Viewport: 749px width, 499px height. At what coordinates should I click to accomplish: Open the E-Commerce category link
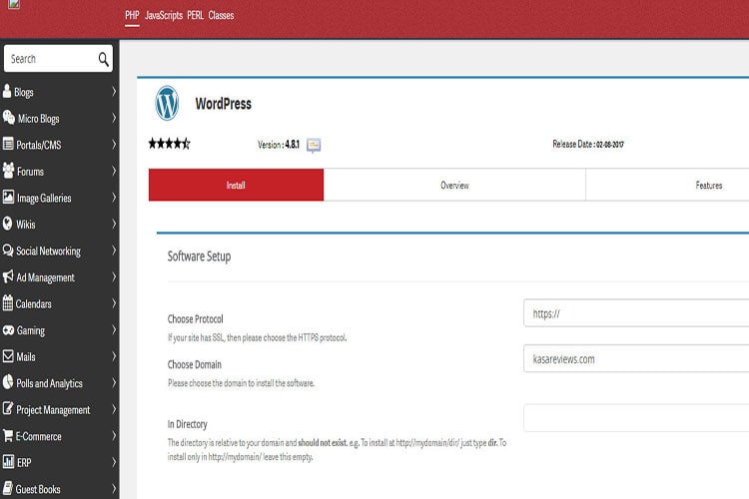tap(38, 436)
